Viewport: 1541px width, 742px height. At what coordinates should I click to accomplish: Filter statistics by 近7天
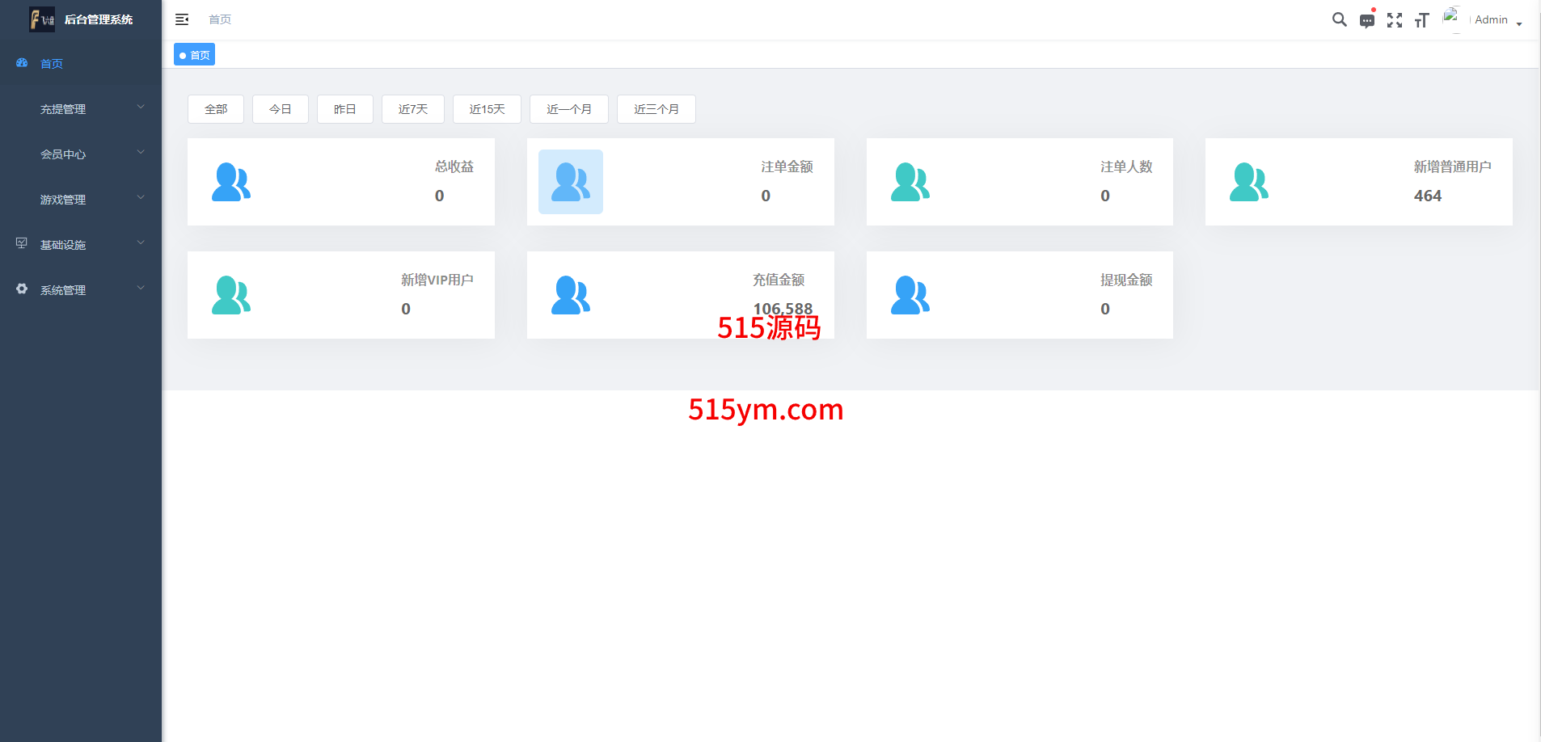pyautogui.click(x=412, y=109)
